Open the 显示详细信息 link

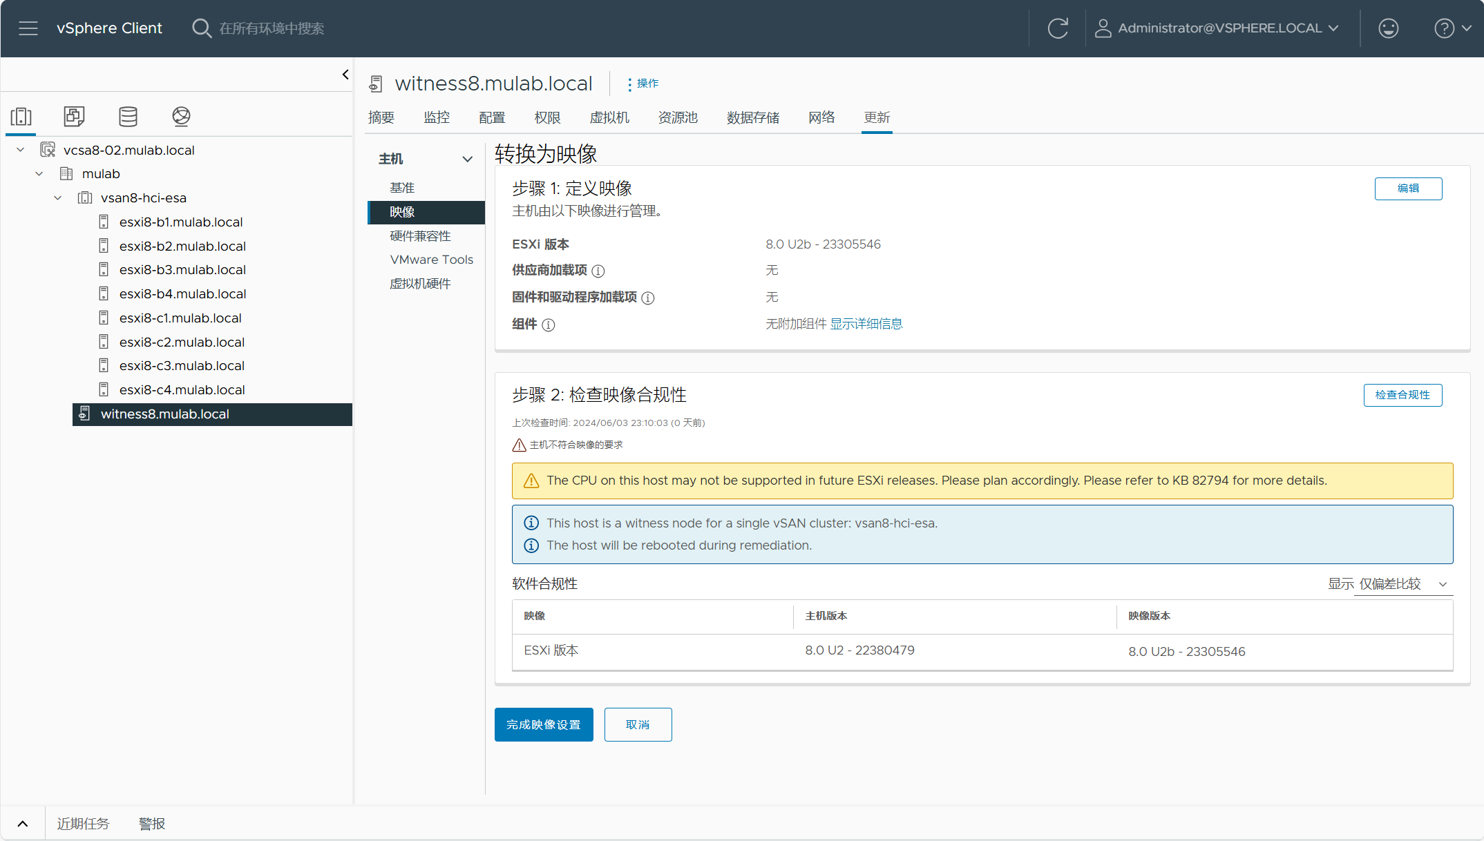[x=866, y=324]
